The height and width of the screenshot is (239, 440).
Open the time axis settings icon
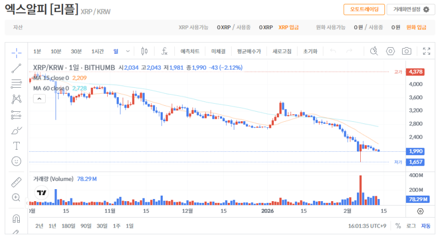[x=420, y=211]
